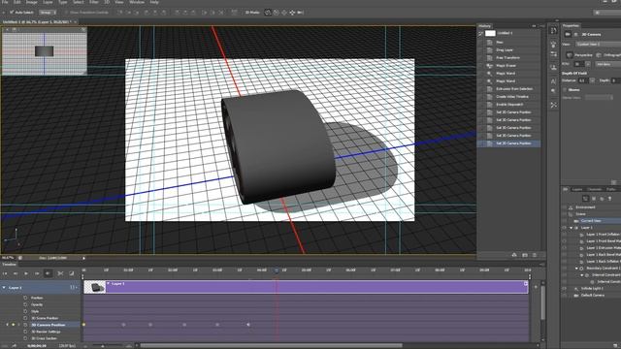Add media to track plus icon
The image size is (621, 349).
tap(536, 287)
